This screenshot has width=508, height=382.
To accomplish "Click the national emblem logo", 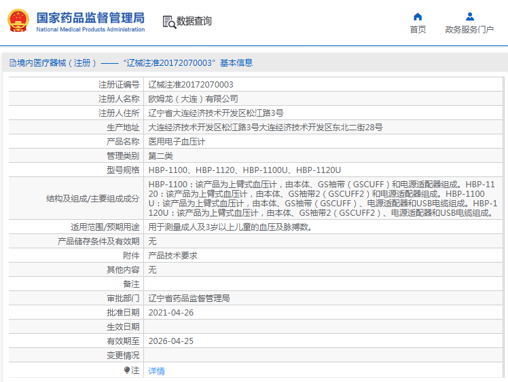I will [18, 21].
